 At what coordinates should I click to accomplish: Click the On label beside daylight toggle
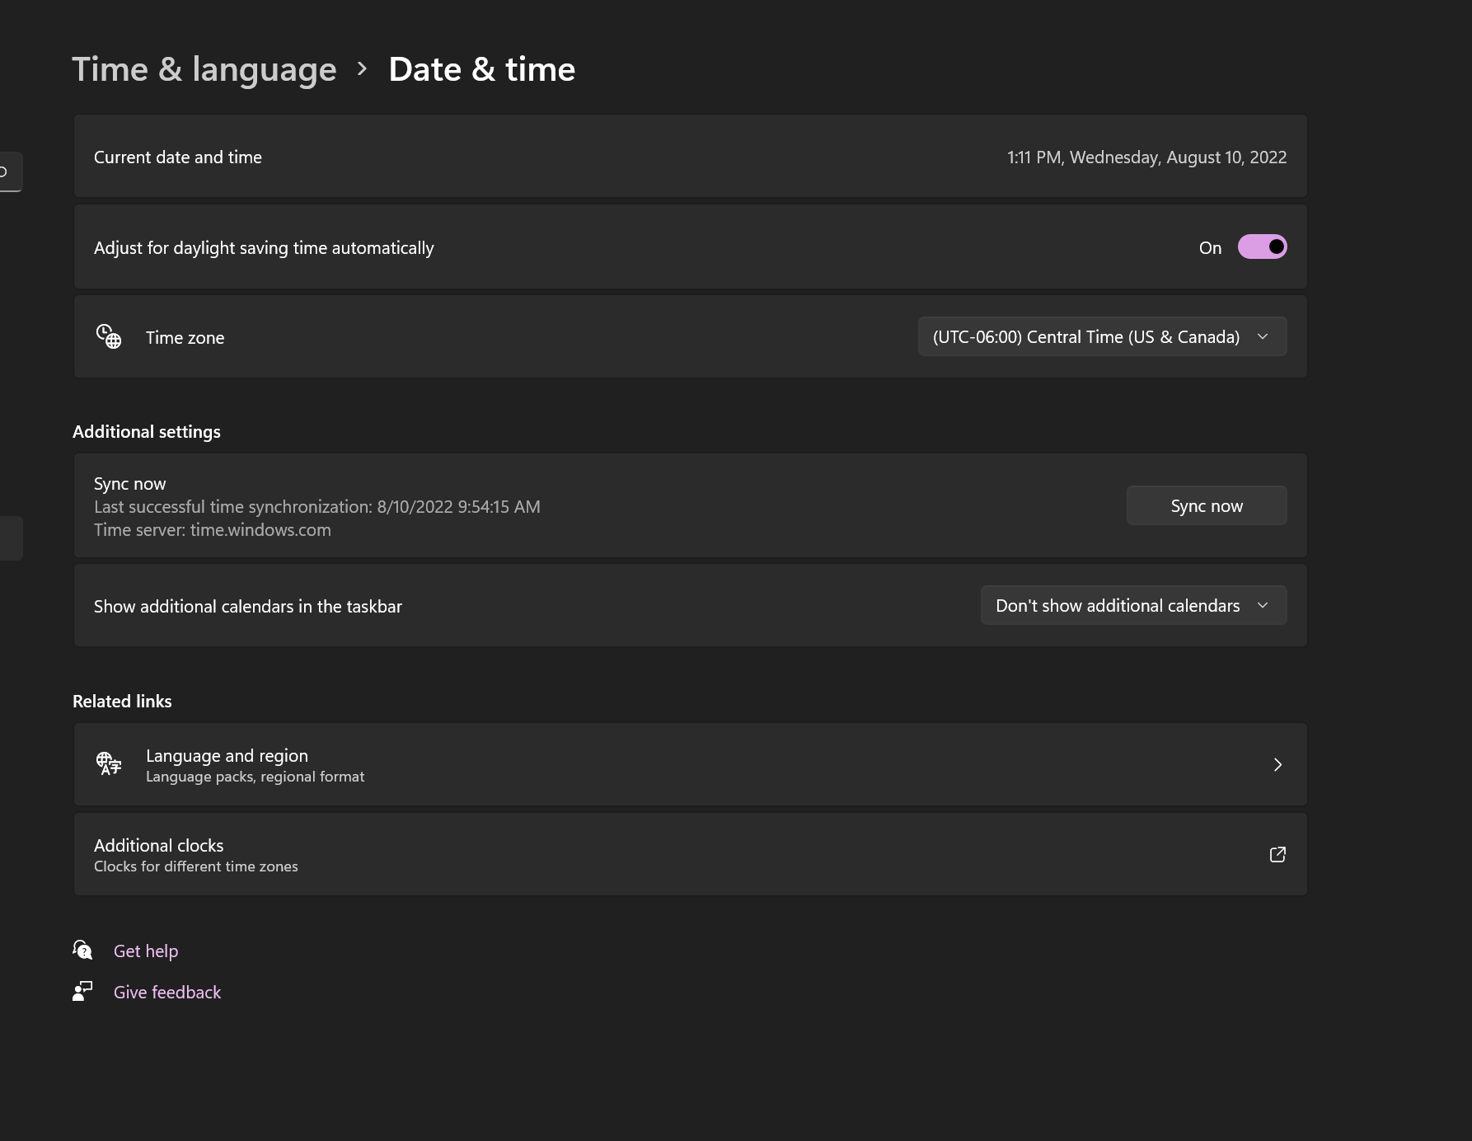[x=1210, y=247]
